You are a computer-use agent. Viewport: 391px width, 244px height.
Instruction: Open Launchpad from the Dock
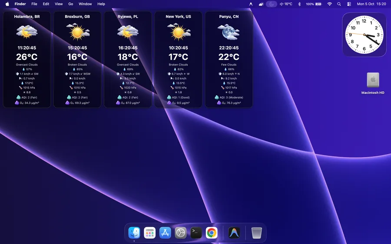click(149, 233)
